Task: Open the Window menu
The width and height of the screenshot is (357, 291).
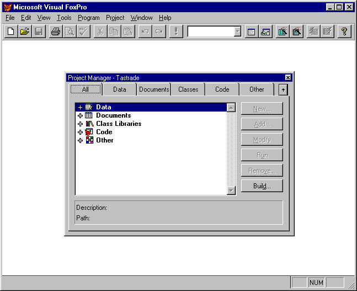Action: tap(141, 18)
